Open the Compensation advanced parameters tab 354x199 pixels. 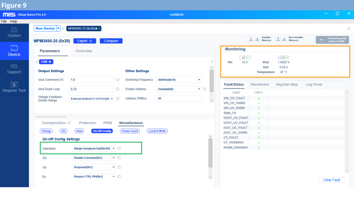click(54, 123)
